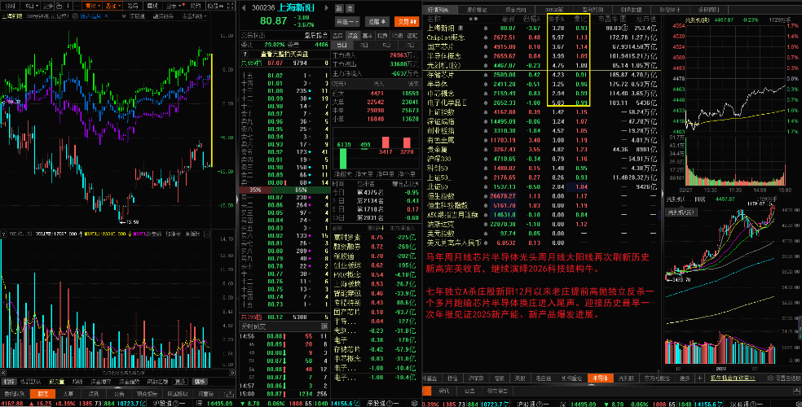Open the 5日 period dropdown
Viewport: 802px width, 407px height.
tap(32, 7)
